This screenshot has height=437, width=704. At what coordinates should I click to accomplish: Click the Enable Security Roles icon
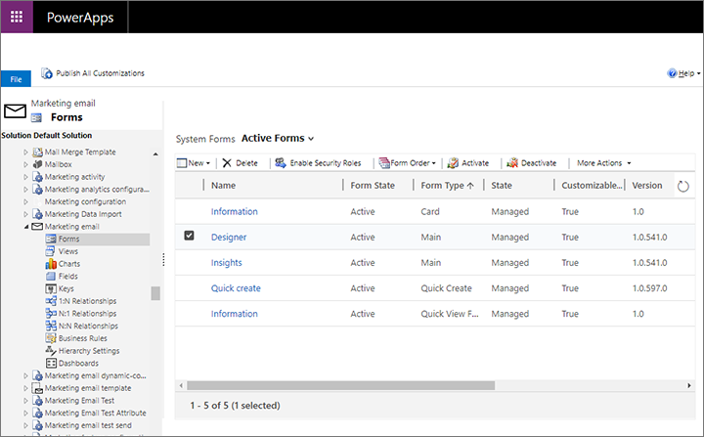(x=281, y=163)
